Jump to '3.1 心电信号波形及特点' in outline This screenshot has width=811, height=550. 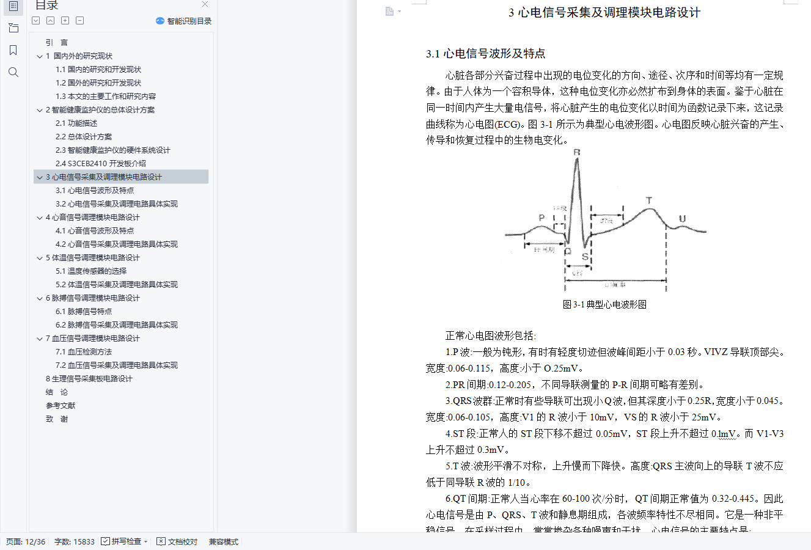tap(95, 191)
